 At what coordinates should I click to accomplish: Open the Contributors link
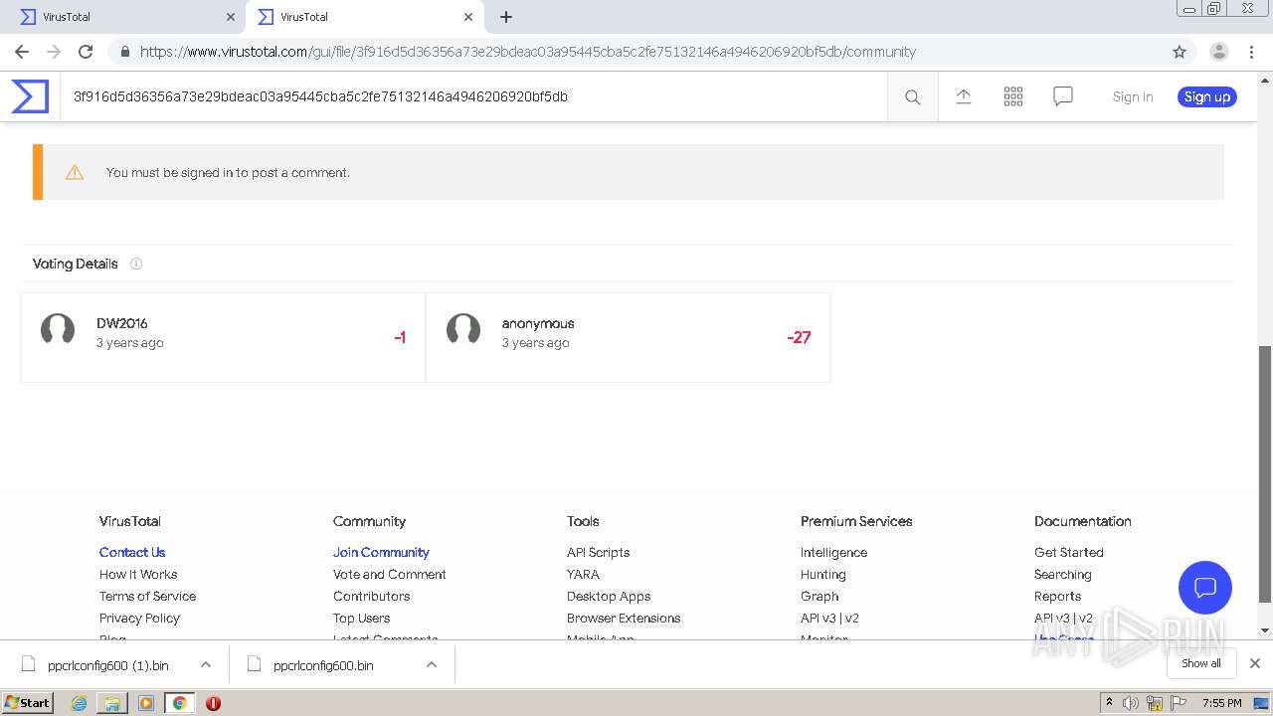pyautogui.click(x=371, y=596)
